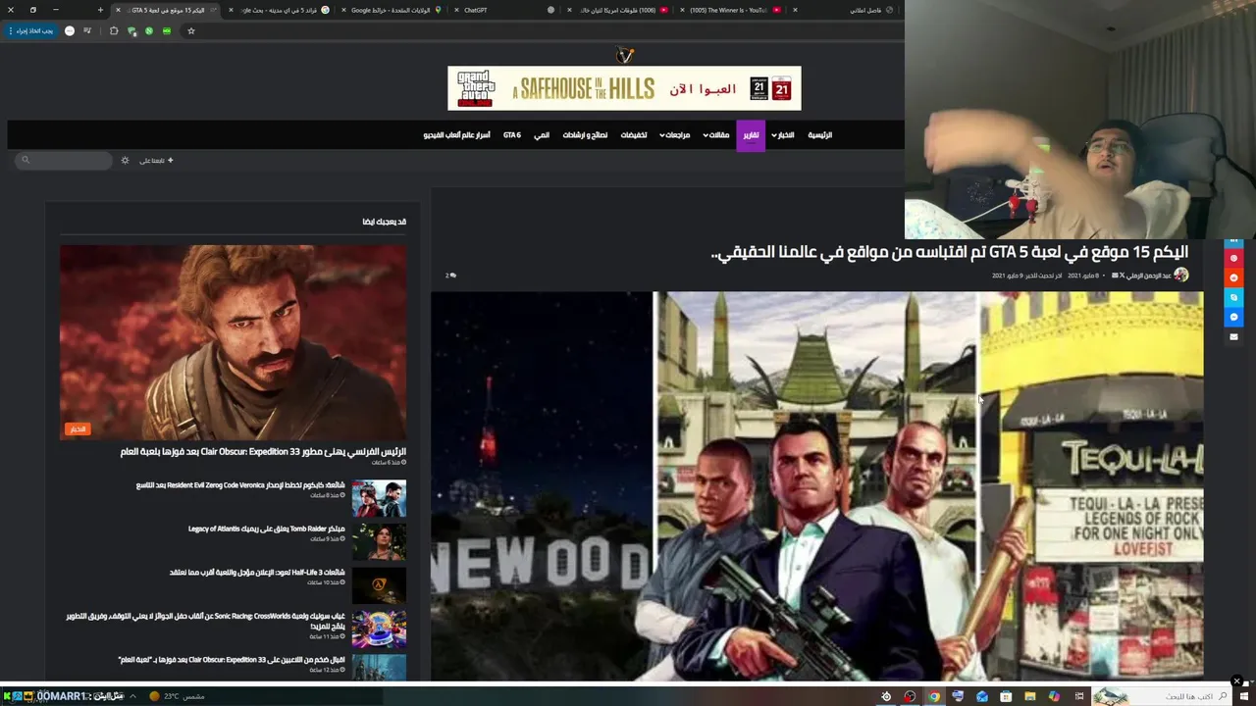Click the site search input field

(x=65, y=160)
